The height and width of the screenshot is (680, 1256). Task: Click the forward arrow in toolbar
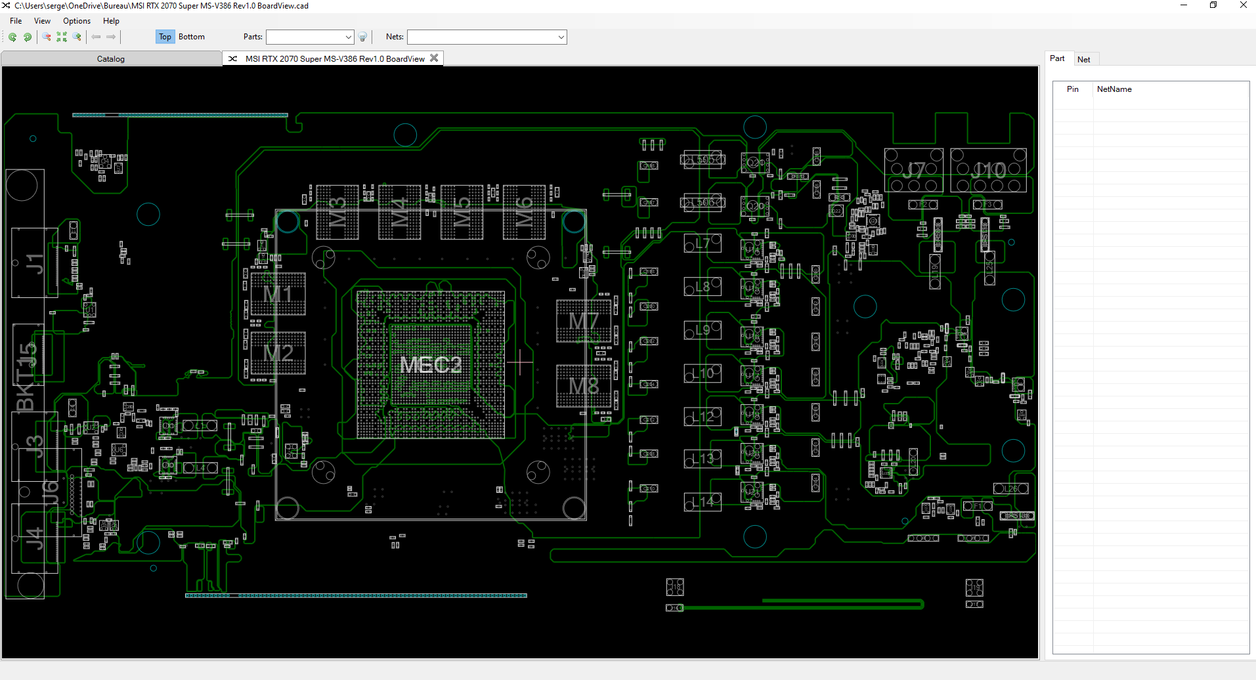click(111, 37)
